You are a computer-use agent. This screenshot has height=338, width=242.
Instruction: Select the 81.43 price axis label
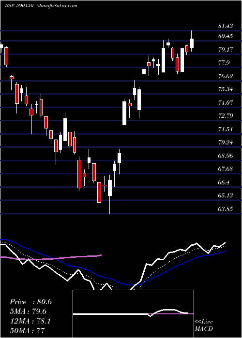click(x=226, y=26)
